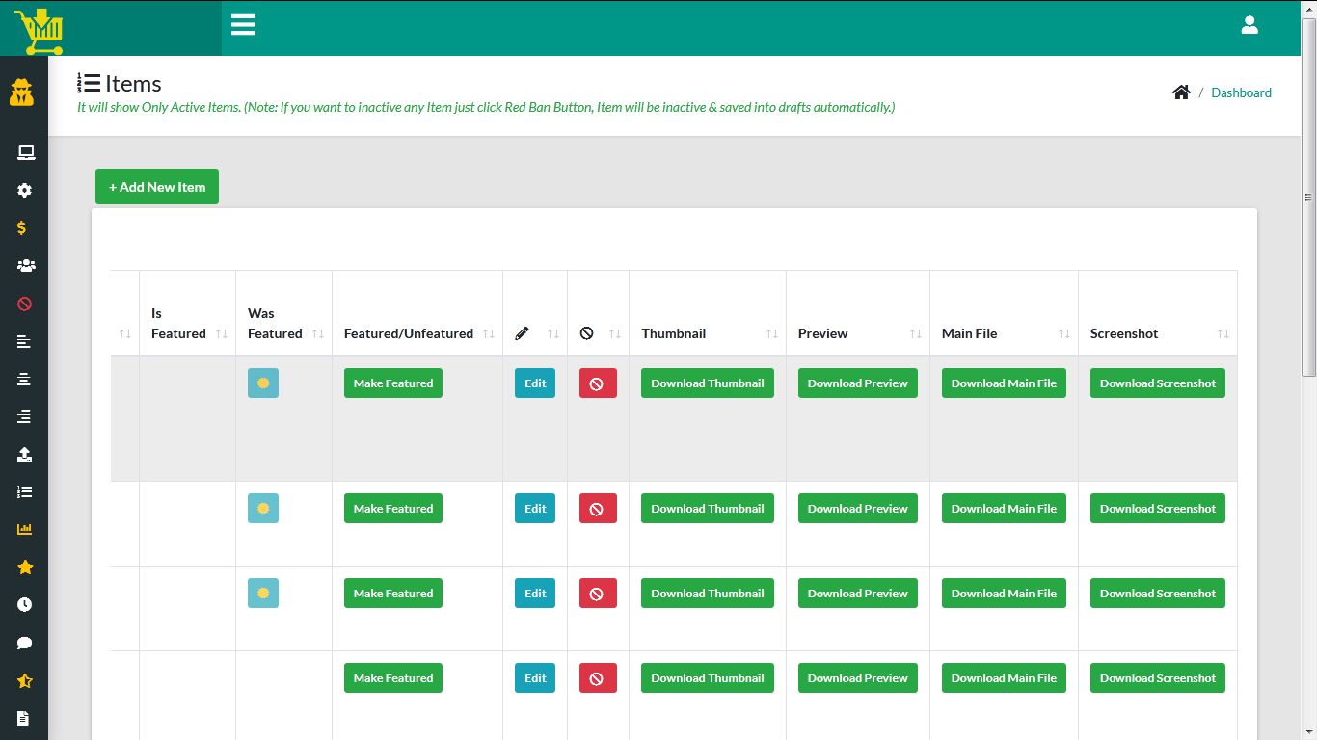This screenshot has width=1317, height=740.
Task: Open the users group sidebar icon
Action: (25, 266)
